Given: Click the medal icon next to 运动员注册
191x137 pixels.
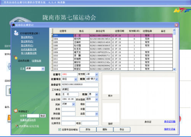Looking at the screenshot, I should point(16,58).
